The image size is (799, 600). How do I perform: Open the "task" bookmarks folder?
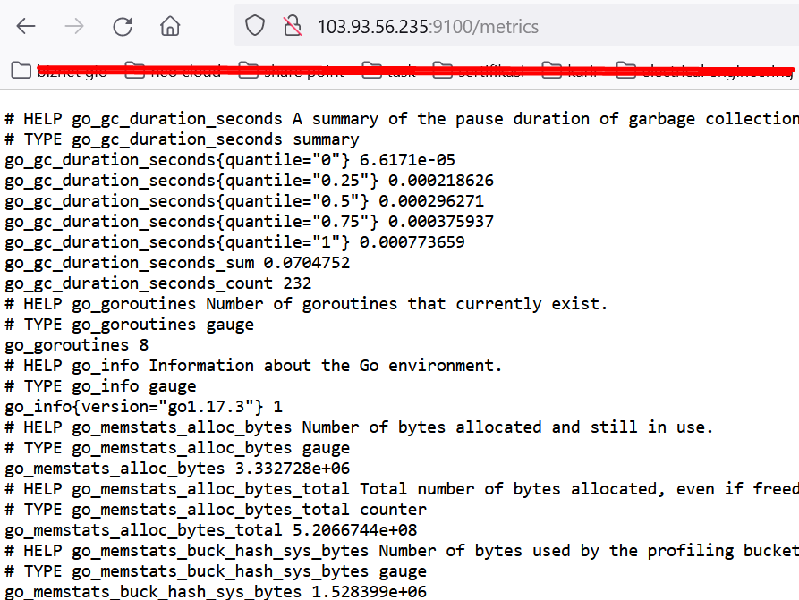(391, 72)
